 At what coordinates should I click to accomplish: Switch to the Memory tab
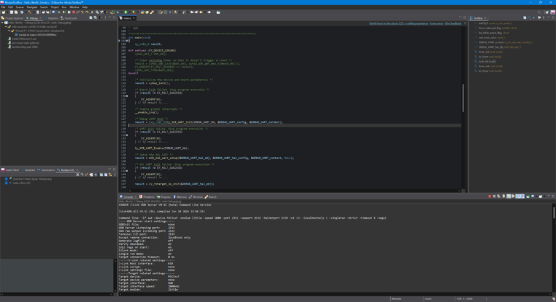point(180,197)
